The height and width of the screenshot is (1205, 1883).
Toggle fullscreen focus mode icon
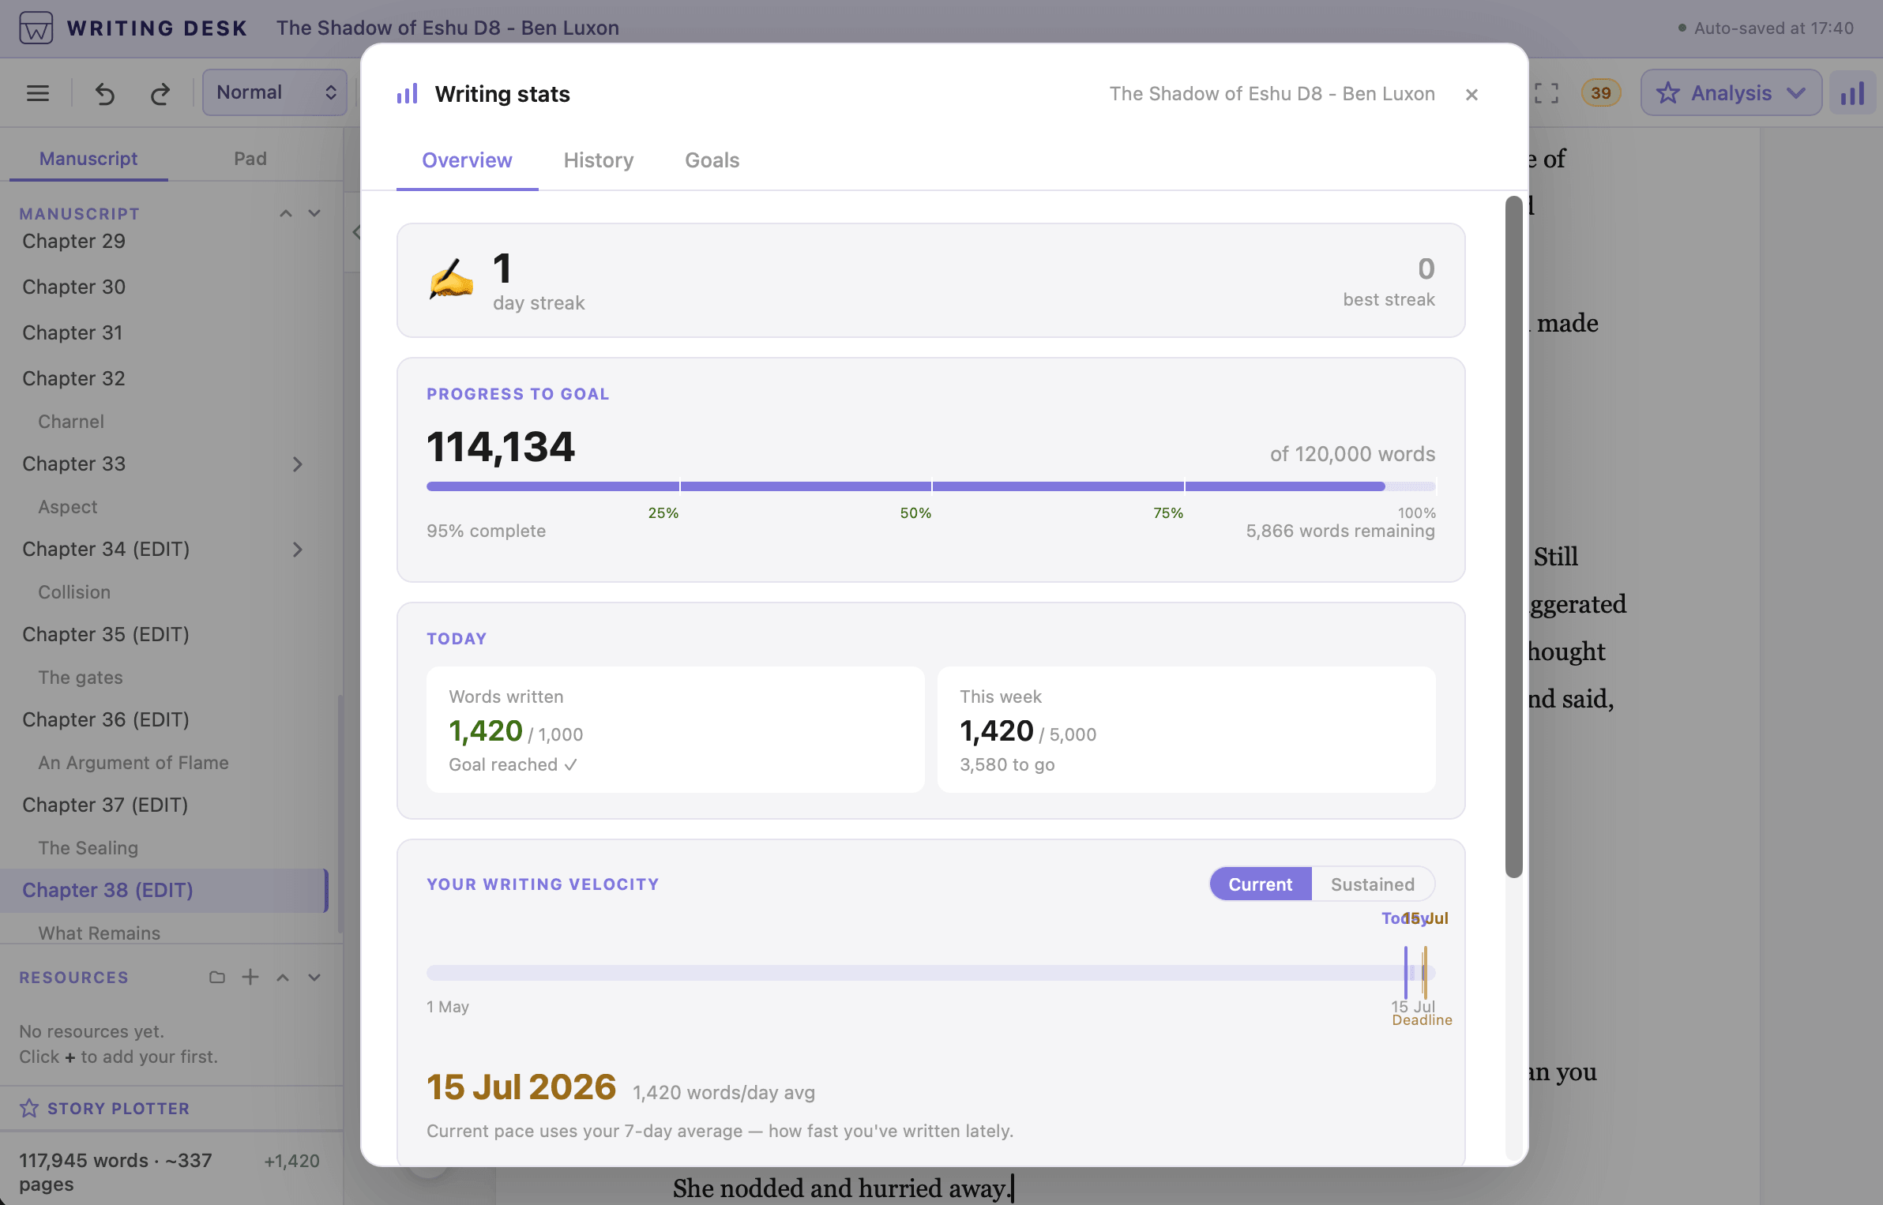1547,93
